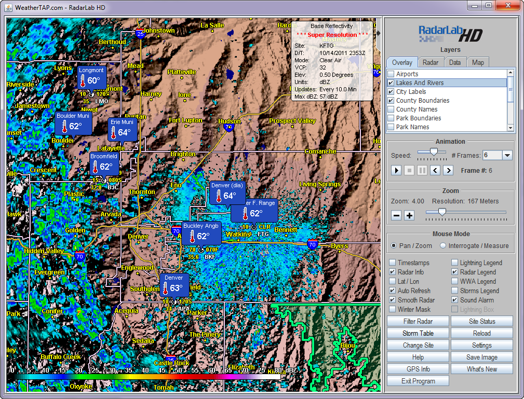This screenshot has height=399, width=524.
Task: Click the I-76 shield at Hudson
Action: pyautogui.click(x=229, y=127)
